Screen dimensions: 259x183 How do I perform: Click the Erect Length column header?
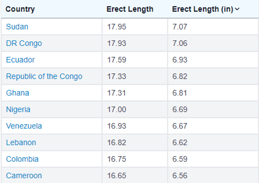pos(130,9)
